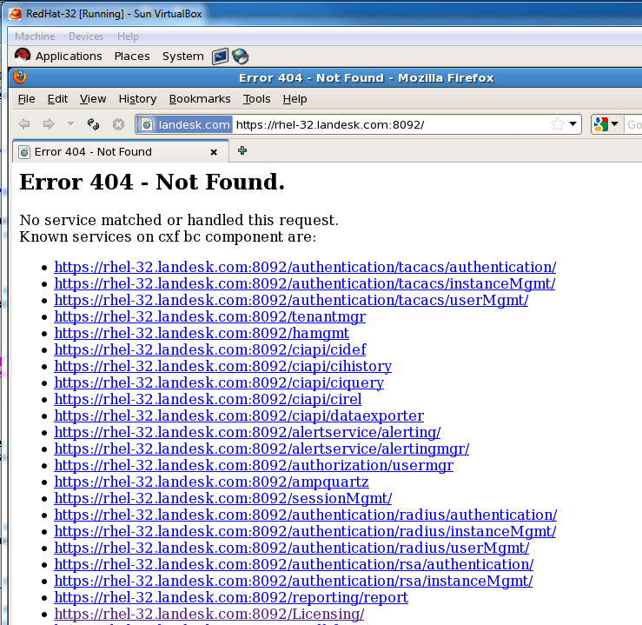The height and width of the screenshot is (625, 642).
Task: Click the Firefox Forward arrow button
Action: [x=49, y=124]
